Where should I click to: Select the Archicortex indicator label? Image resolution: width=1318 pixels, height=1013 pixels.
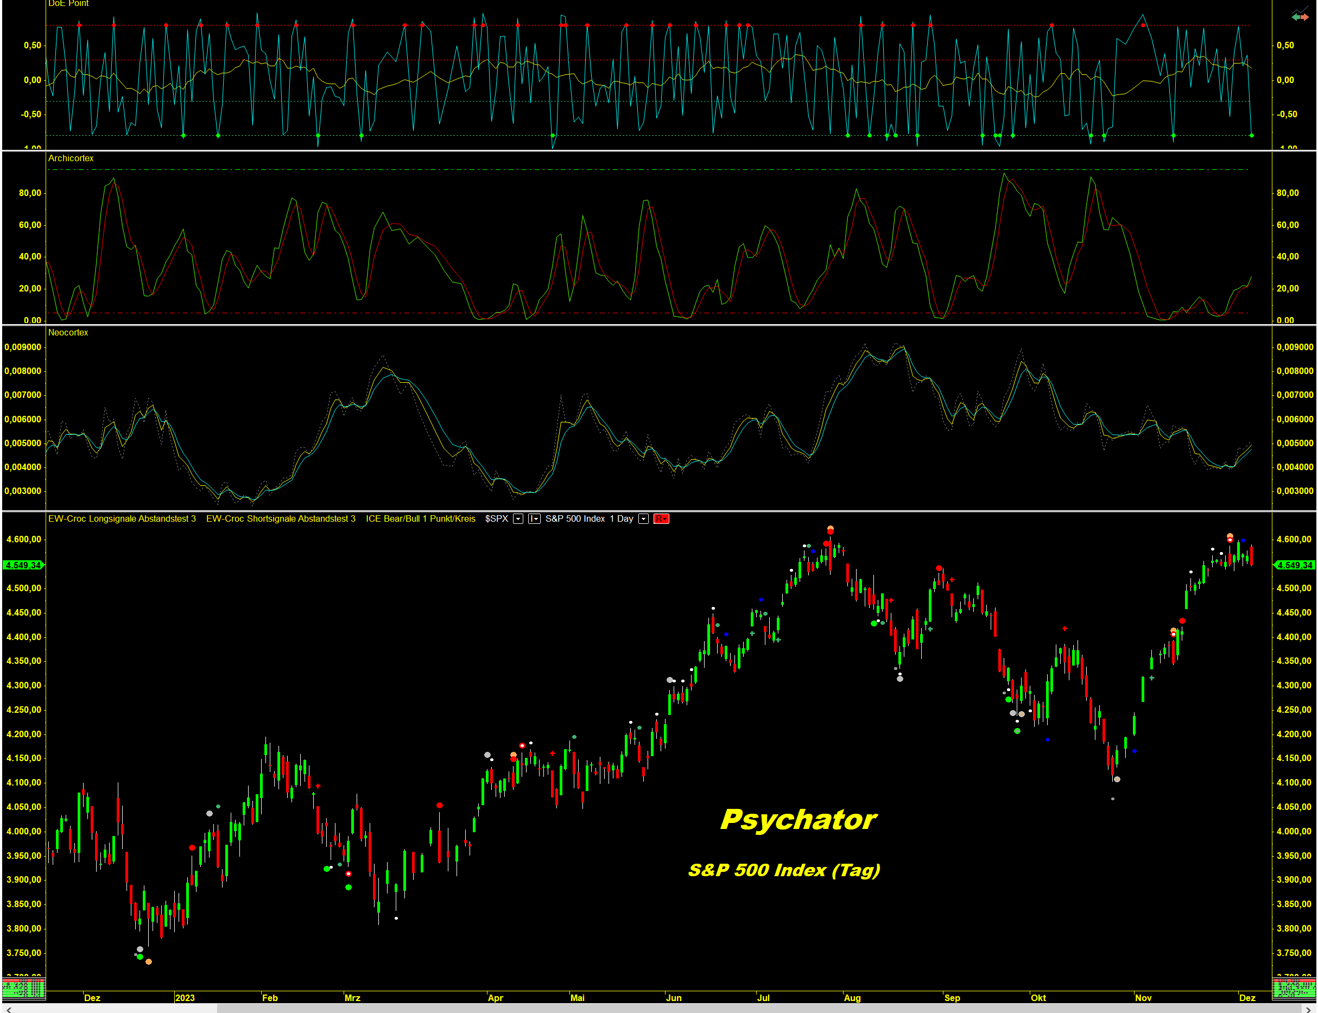pyautogui.click(x=71, y=158)
